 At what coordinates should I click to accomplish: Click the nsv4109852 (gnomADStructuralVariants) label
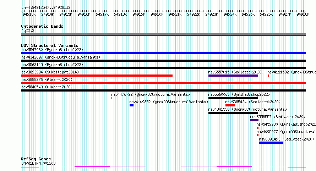pos(169,102)
